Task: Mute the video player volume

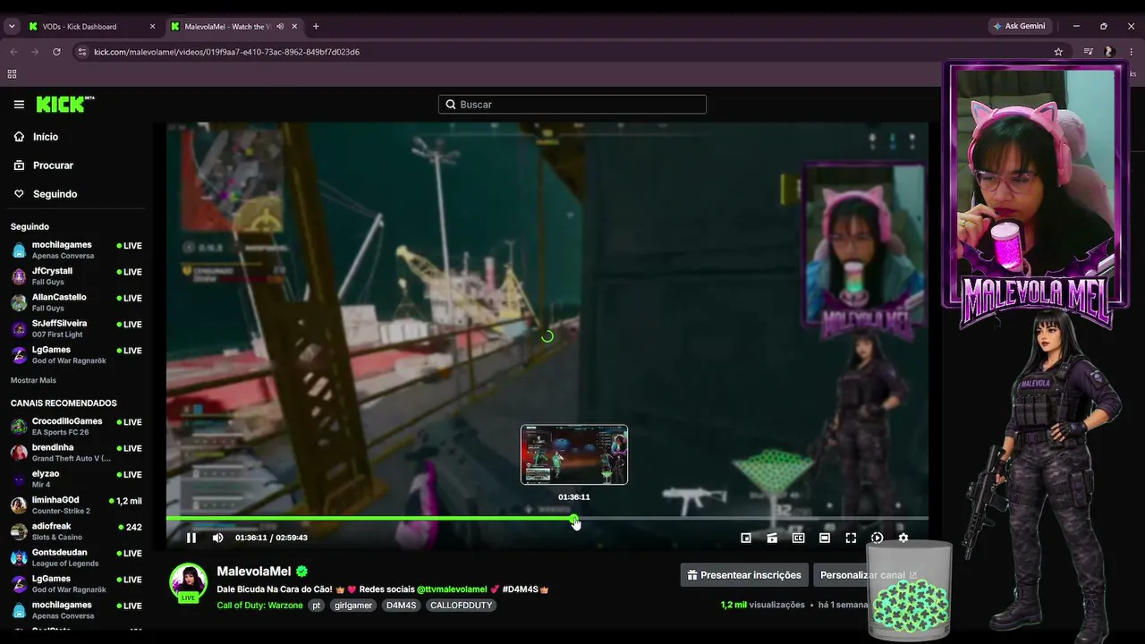Action: (217, 538)
